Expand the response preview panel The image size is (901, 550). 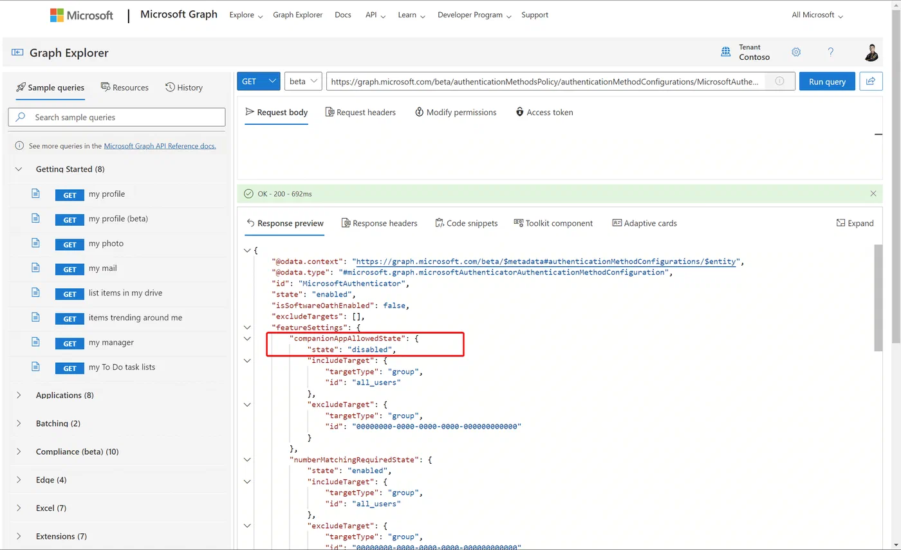tap(855, 223)
